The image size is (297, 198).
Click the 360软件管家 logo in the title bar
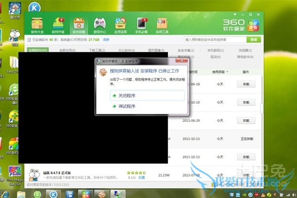point(241,25)
